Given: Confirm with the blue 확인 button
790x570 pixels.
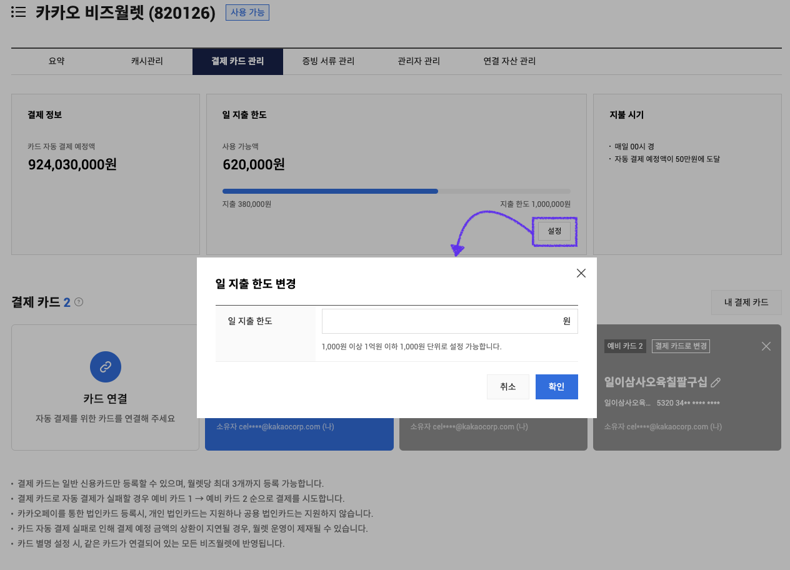Looking at the screenshot, I should tap(556, 387).
